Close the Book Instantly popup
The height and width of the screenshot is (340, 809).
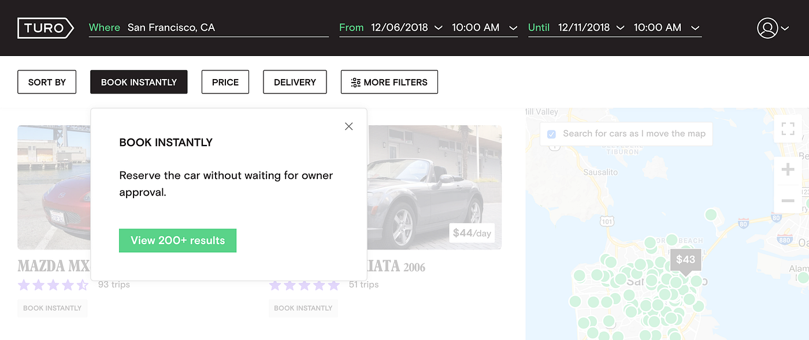[x=348, y=126]
